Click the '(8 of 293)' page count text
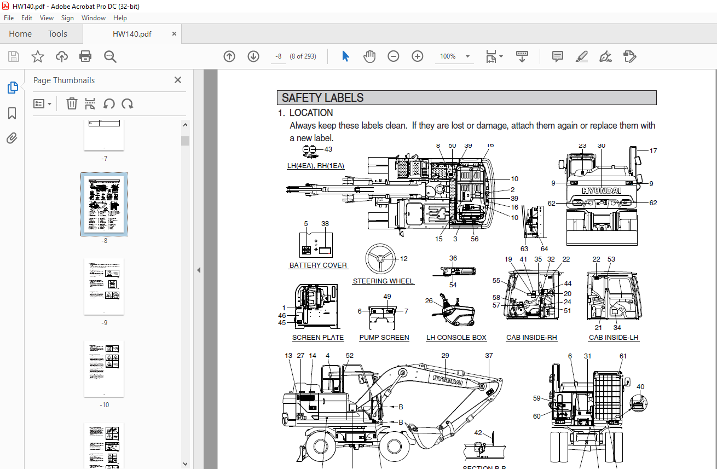The image size is (717, 469). point(303,56)
